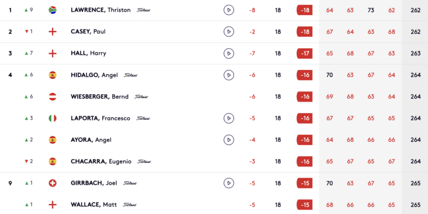The height and width of the screenshot is (214, 428).
Task: Play highlights for Thriston Lawrence
Action: click(x=229, y=10)
